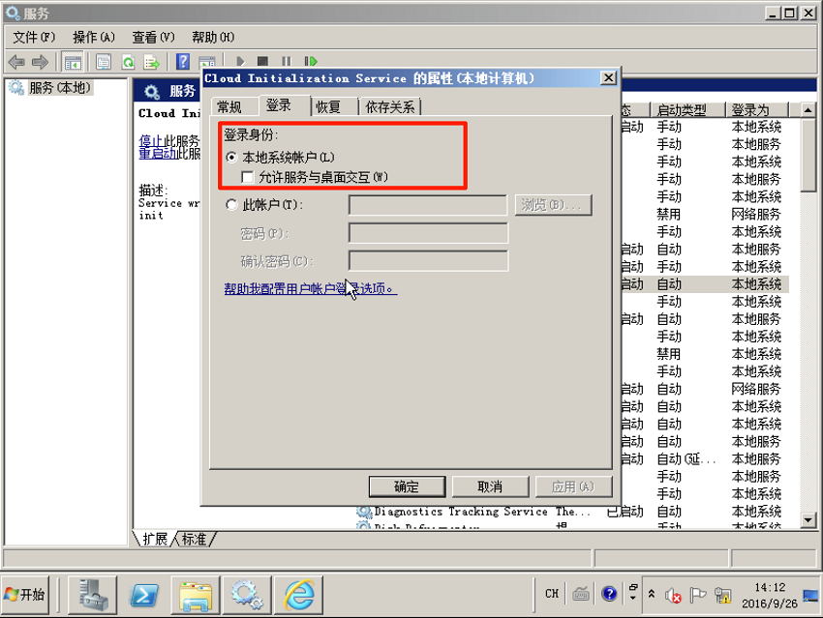Click 确定 button in properties dialog
The image size is (823, 618).
pyautogui.click(x=407, y=487)
